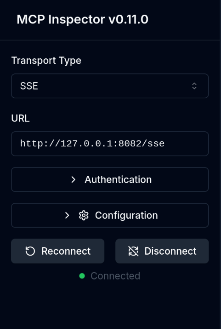Click the crossed-out sync Disconnect icon

point(133,251)
